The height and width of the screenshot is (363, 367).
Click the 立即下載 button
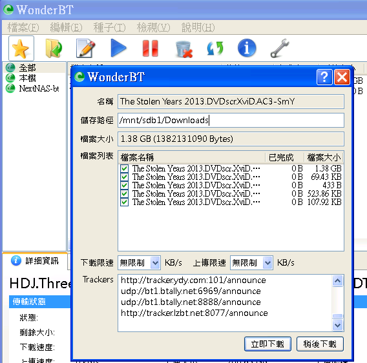coord(267,344)
